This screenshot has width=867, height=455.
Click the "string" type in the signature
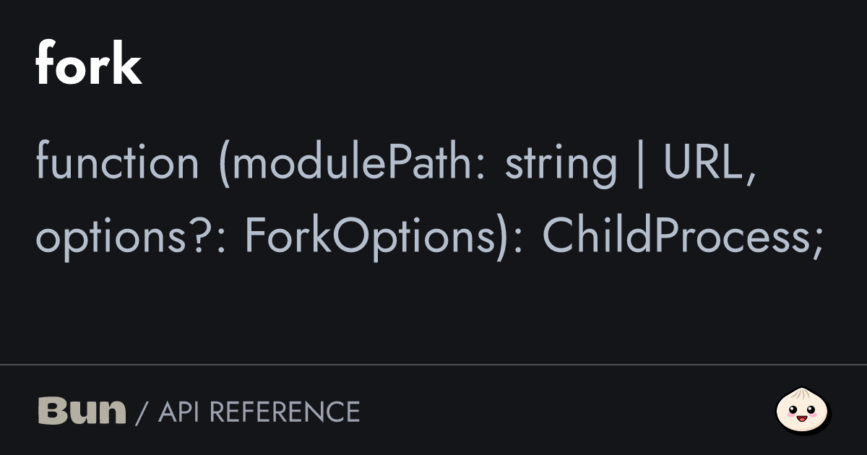(x=561, y=162)
